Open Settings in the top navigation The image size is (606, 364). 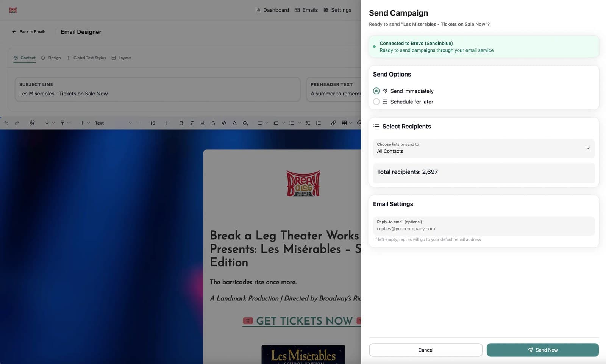click(337, 10)
